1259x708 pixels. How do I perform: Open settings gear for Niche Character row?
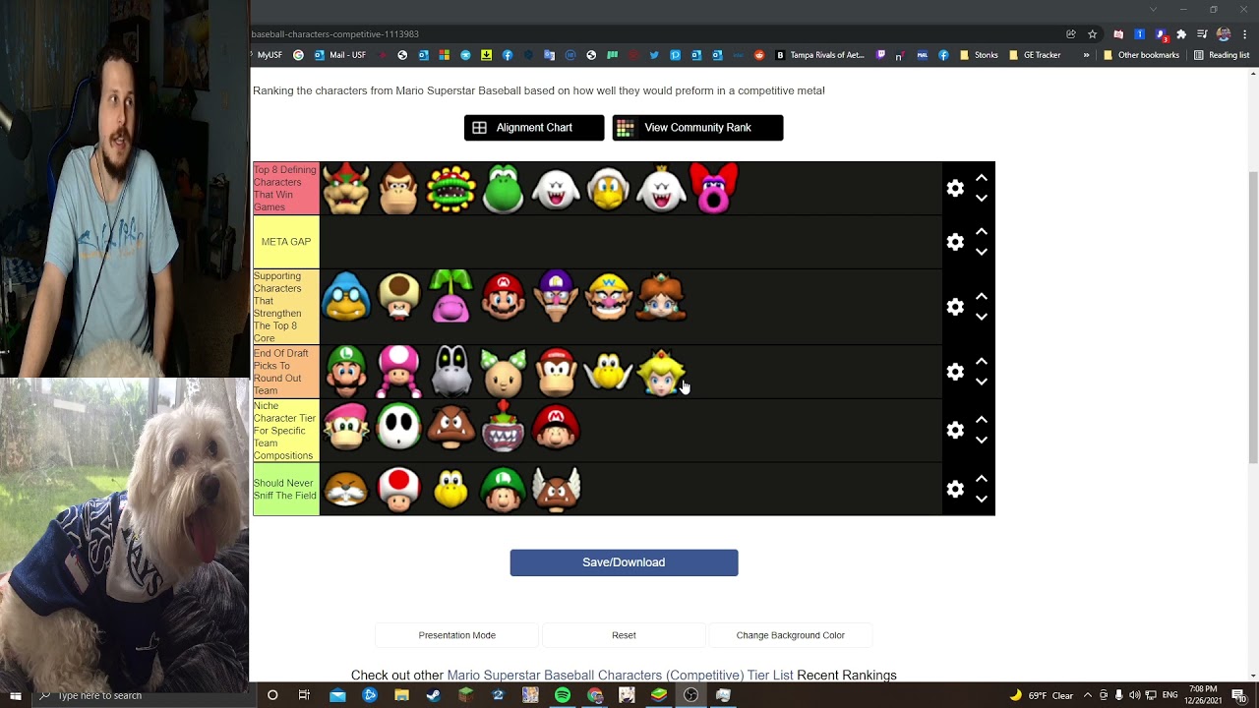pyautogui.click(x=955, y=430)
